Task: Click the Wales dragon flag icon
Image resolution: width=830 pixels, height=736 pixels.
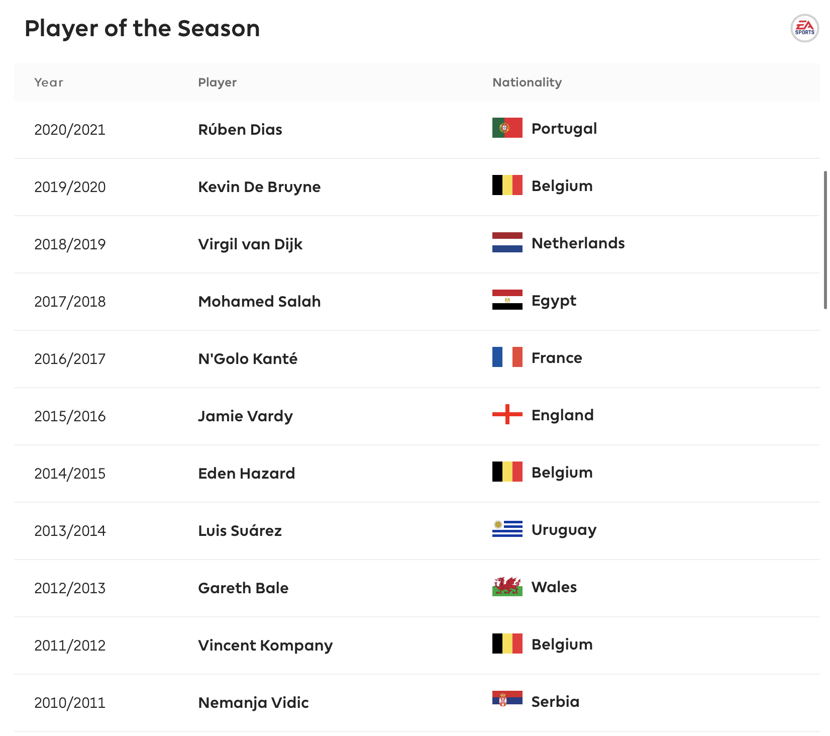Action: point(507,586)
